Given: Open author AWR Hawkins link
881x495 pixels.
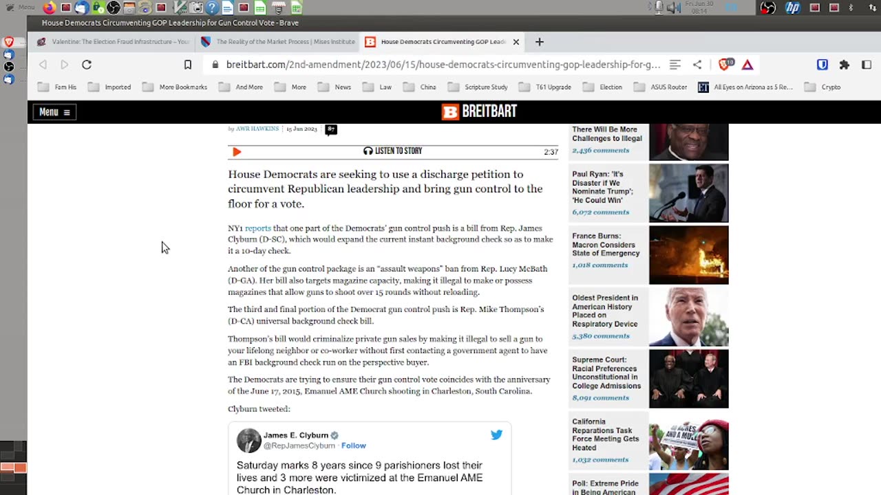Looking at the screenshot, I should [x=257, y=129].
